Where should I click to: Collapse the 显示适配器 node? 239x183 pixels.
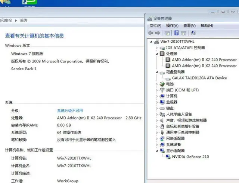(157, 151)
